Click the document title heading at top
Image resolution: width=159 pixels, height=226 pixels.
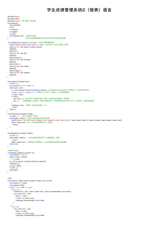click(x=79, y=10)
